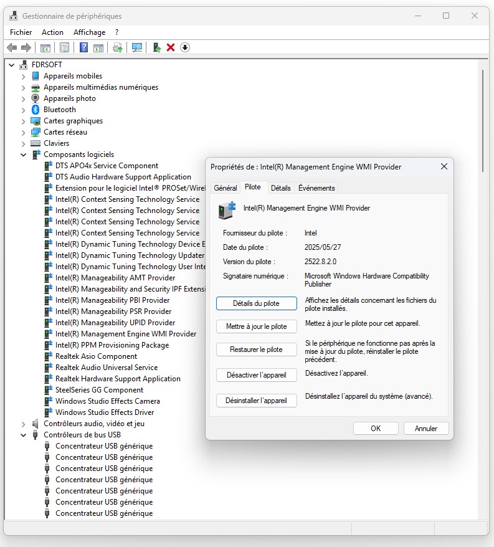This screenshot has width=494, height=547.
Task: Click the Bluetooth icon in the device tree
Action: (x=36, y=110)
